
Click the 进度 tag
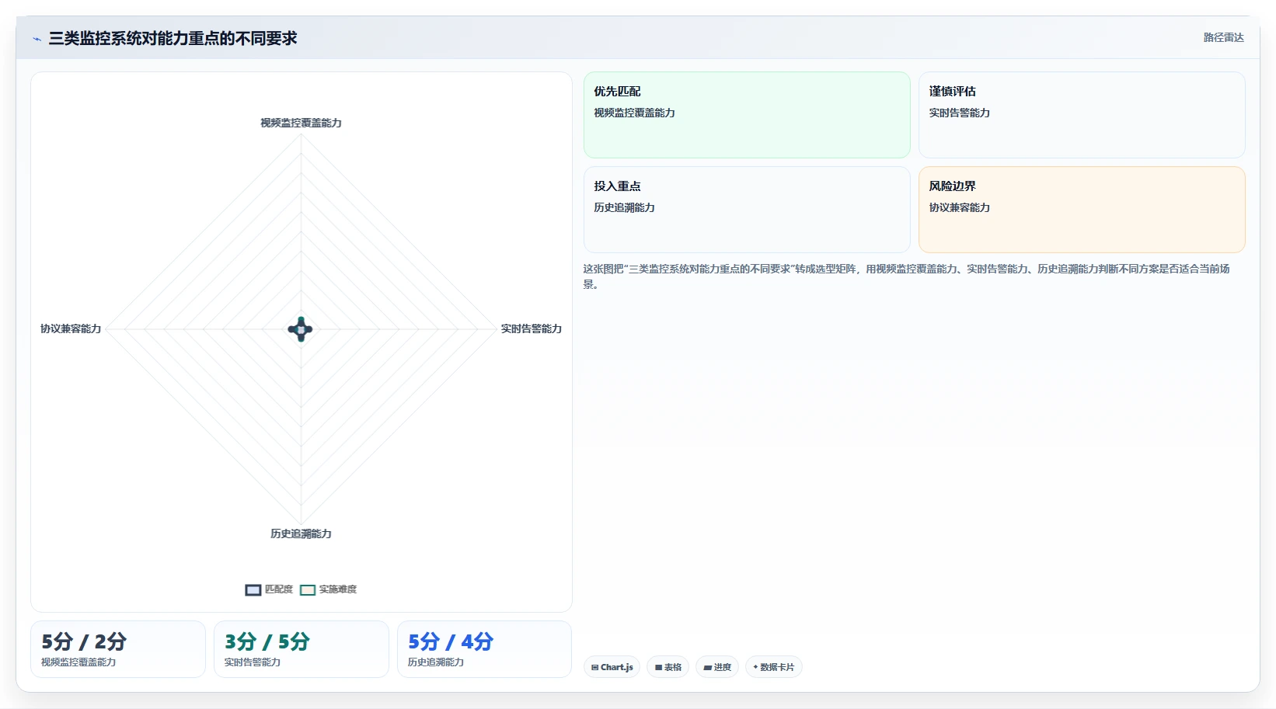[x=717, y=667]
